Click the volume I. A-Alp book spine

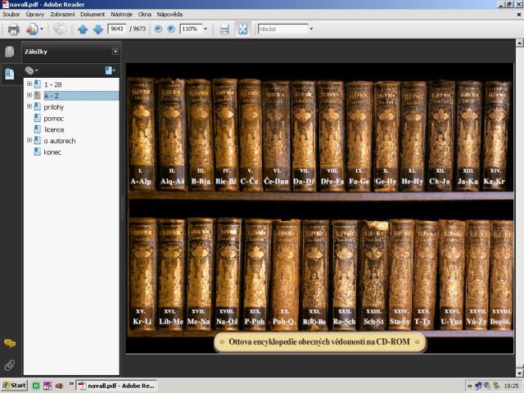pos(141,134)
